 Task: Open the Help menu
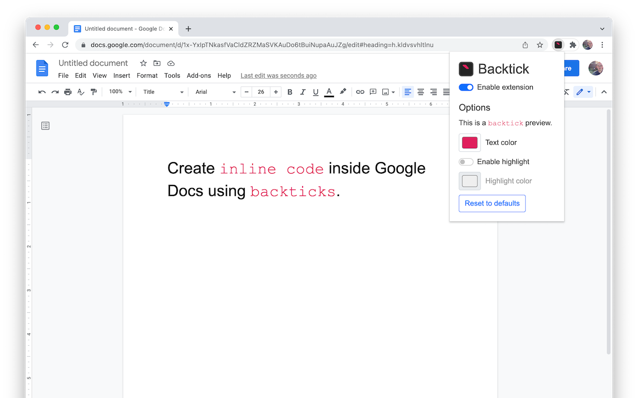click(224, 76)
